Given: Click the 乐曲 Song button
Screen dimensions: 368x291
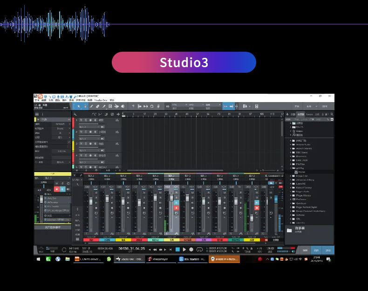Looking at the screenshot, I should coord(309,106).
